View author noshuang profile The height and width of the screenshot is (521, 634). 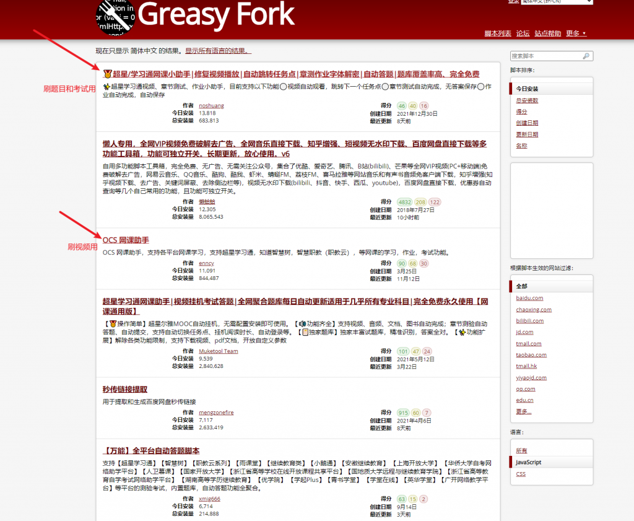coord(211,105)
